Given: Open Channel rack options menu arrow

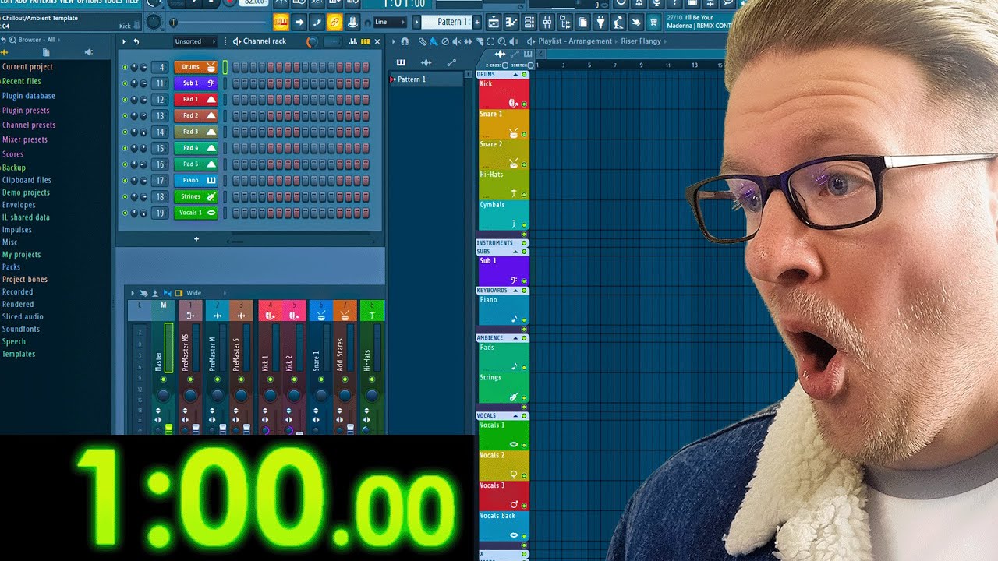Looking at the screenshot, I should (123, 41).
